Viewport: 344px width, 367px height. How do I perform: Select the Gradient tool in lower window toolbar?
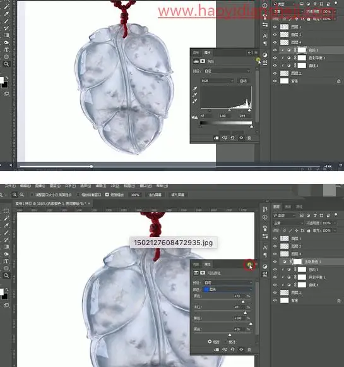(x=6, y=247)
